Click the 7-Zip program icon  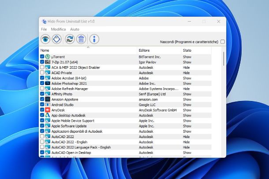click(x=48, y=62)
